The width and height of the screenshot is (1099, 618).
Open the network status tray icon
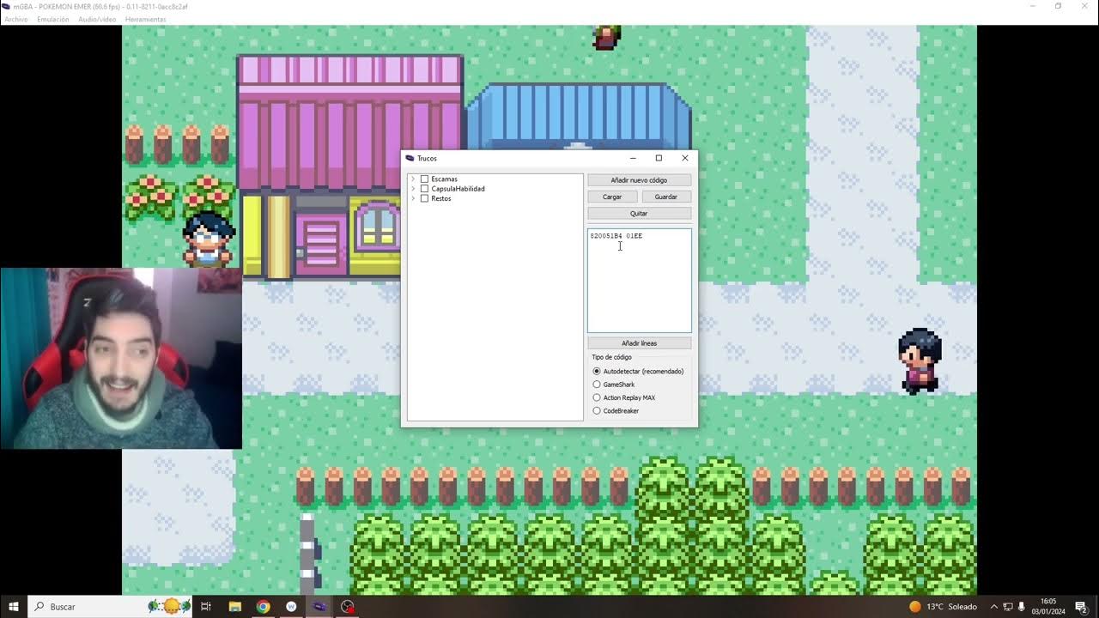(1009, 607)
